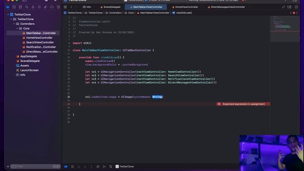Click the code minimap
The height and width of the screenshot is (171, 304).
coord(285,28)
